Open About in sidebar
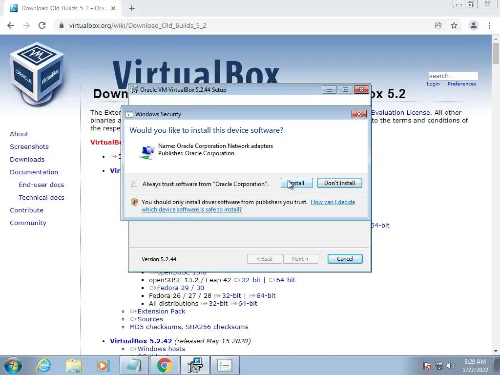This screenshot has height=375, width=500. (19, 134)
